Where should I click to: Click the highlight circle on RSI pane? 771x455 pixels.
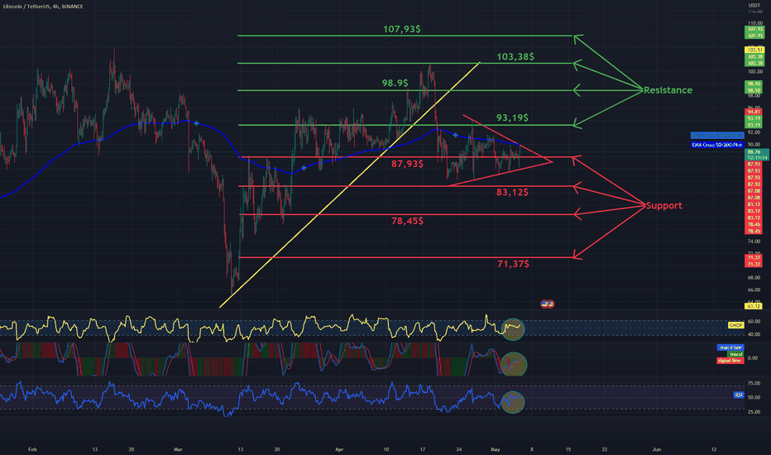coord(513,402)
